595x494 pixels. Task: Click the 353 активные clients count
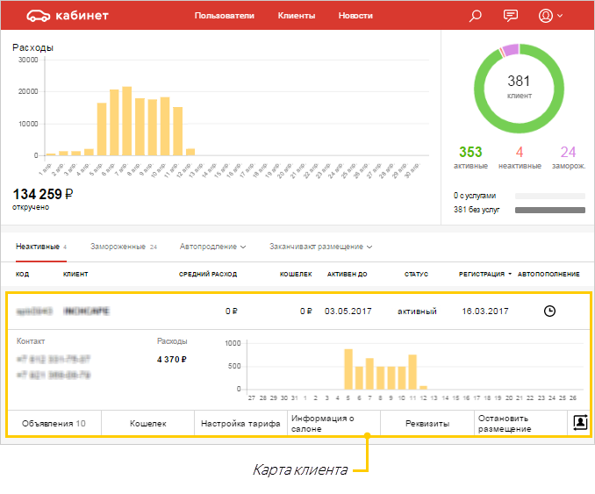470,157
